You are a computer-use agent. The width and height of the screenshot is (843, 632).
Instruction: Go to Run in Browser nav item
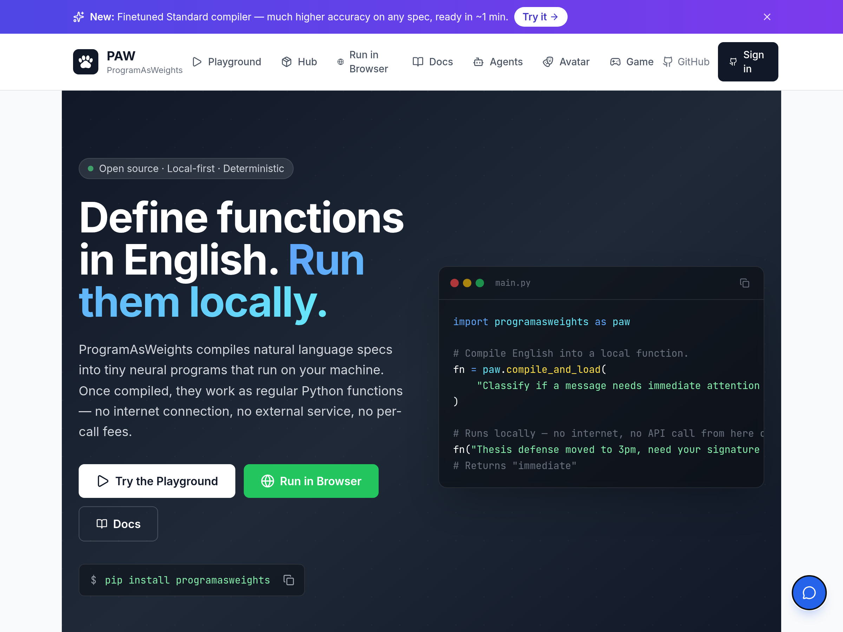(362, 62)
